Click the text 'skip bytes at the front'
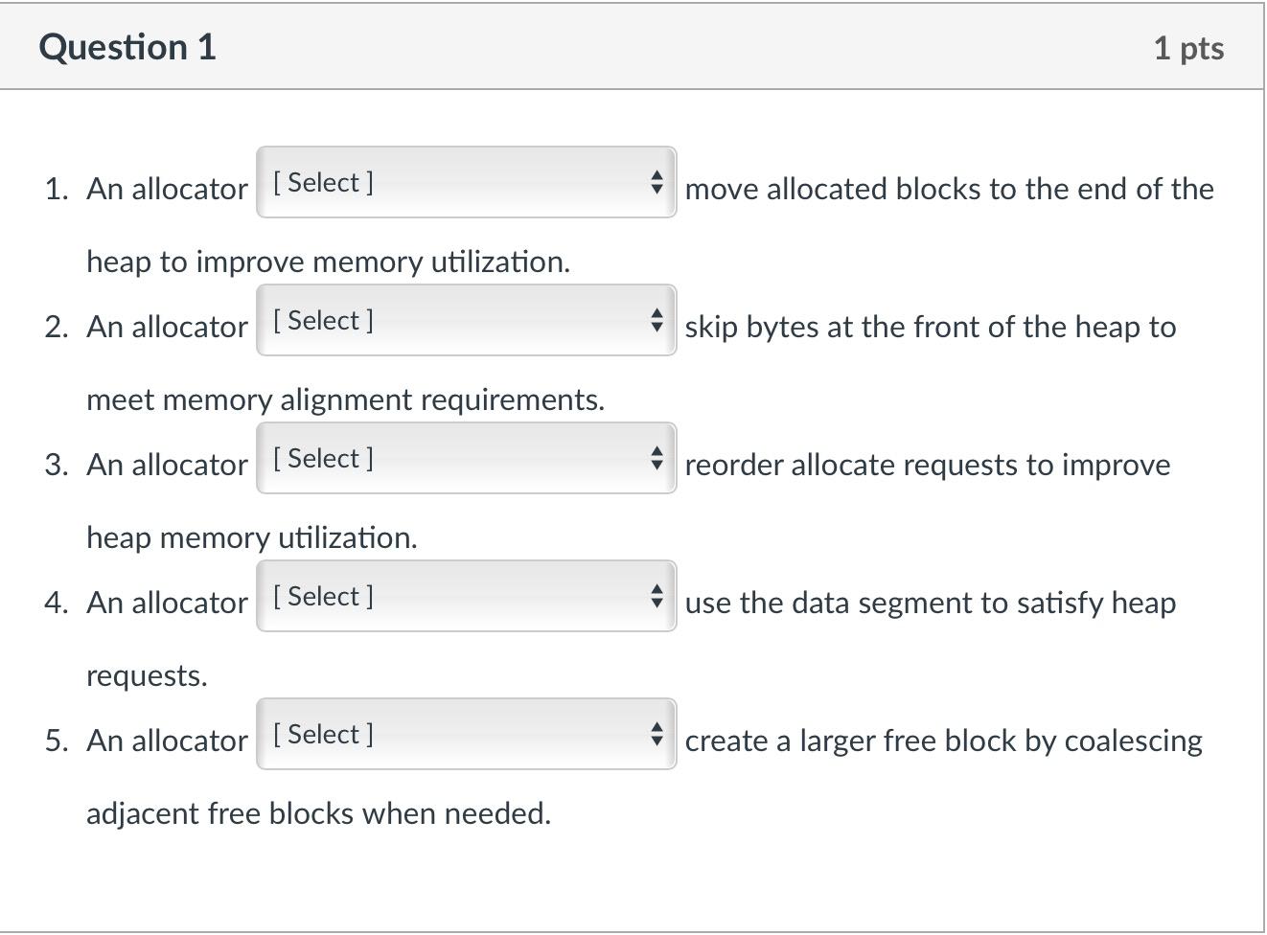This screenshot has width=1267, height=935. point(843,327)
